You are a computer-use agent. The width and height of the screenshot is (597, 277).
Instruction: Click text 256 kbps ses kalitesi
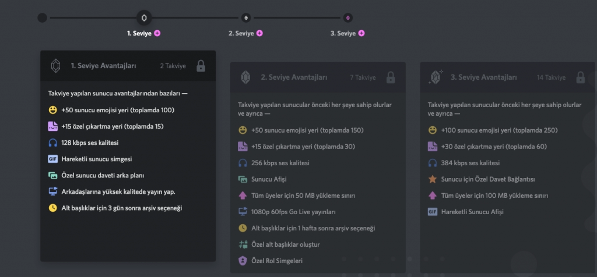click(280, 163)
